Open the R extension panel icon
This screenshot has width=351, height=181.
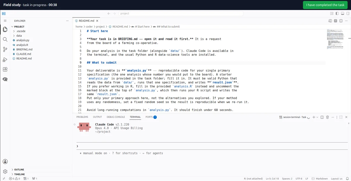click(5, 79)
